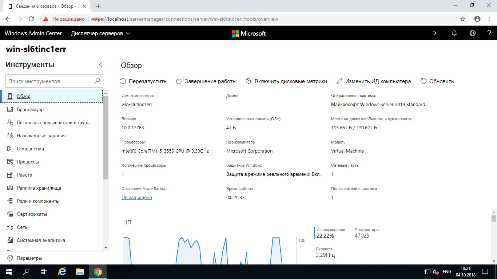Open the Chrome three-dot menu

[489, 19]
